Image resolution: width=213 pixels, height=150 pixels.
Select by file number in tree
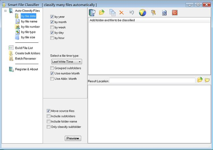[30, 27]
